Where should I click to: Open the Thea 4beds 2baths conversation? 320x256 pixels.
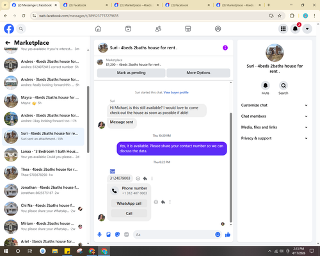coord(43,172)
